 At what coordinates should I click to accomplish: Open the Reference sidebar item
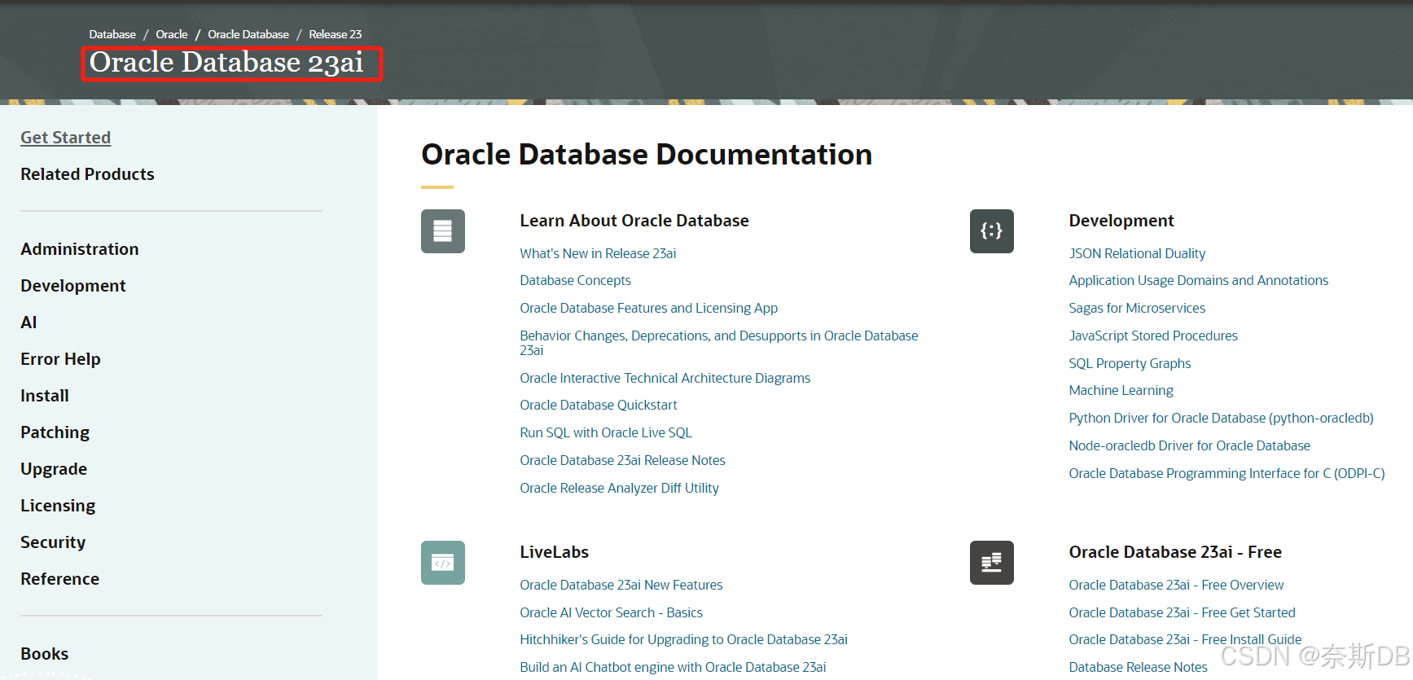[59, 579]
